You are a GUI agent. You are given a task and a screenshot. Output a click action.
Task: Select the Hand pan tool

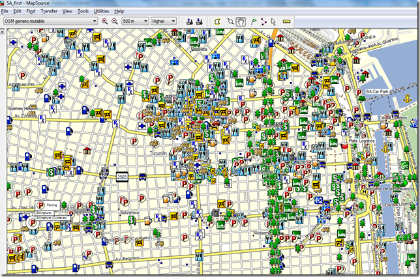coord(241,21)
